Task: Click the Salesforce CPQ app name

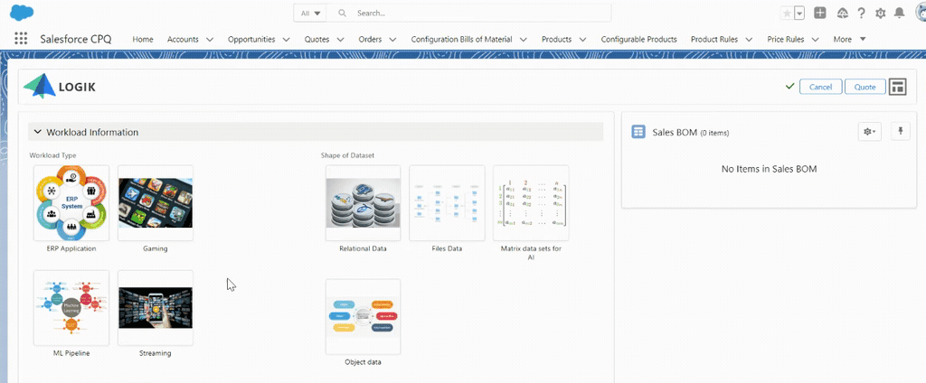Action: click(x=76, y=39)
